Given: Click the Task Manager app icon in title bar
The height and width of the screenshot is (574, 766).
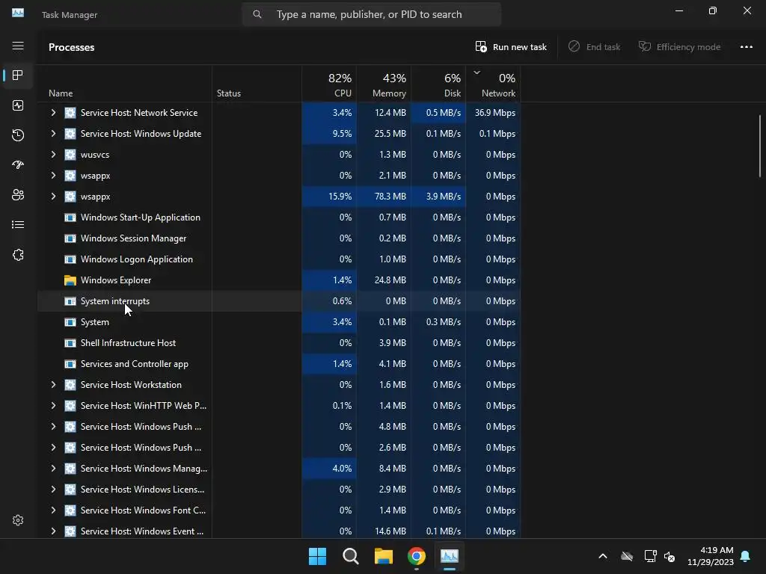Looking at the screenshot, I should 18,13.
